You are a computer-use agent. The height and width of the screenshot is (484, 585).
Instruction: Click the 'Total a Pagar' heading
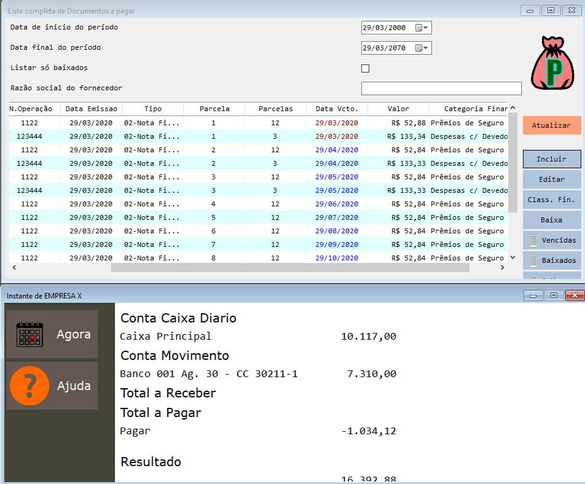pos(161,413)
